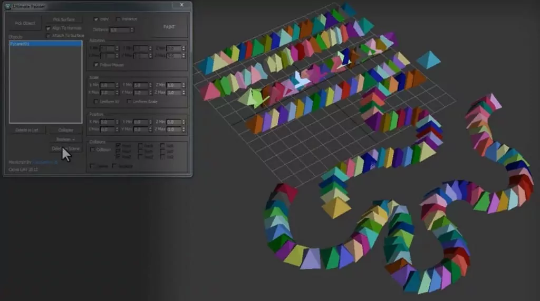Enable the Attach To Surface checkbox

[x=49, y=36]
